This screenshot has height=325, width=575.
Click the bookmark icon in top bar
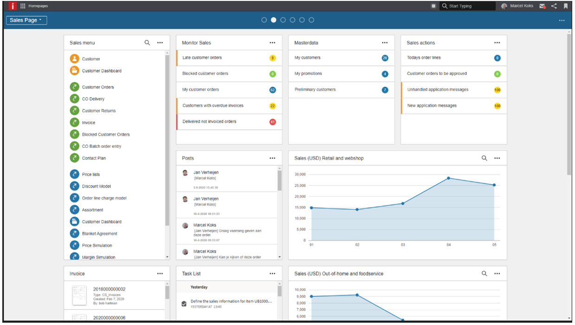coord(565,6)
